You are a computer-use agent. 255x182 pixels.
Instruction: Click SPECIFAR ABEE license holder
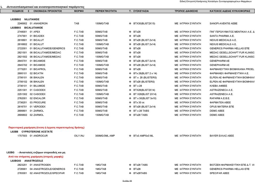click(219, 173)
